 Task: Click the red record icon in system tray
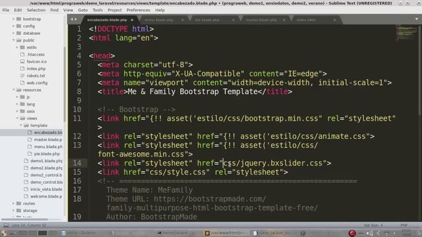pos(352,233)
